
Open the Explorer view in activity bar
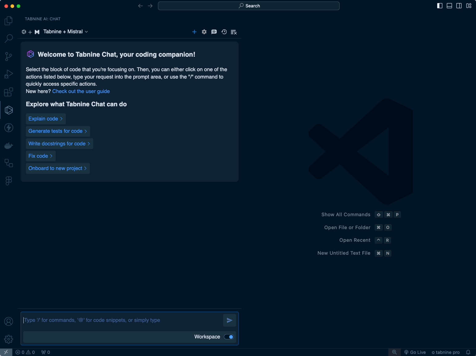point(9,21)
